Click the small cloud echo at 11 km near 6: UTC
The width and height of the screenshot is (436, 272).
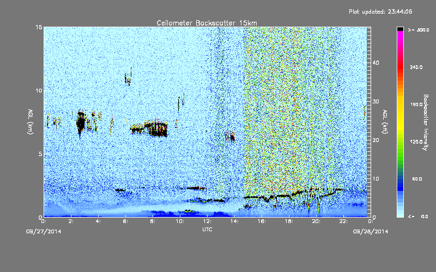click(x=128, y=77)
